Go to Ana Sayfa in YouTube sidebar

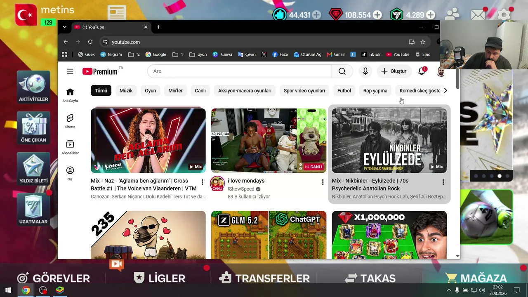pyautogui.click(x=70, y=95)
